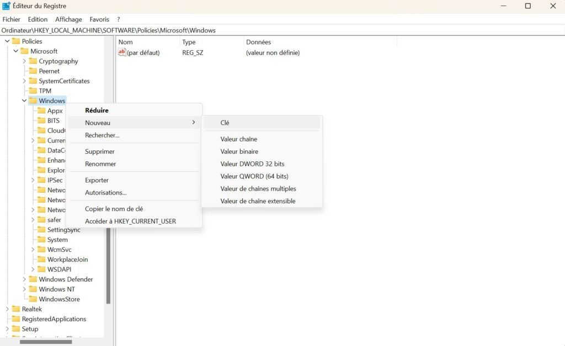Image resolution: width=565 pixels, height=346 pixels.
Task: Click the Peernet folder icon
Action: [33, 71]
